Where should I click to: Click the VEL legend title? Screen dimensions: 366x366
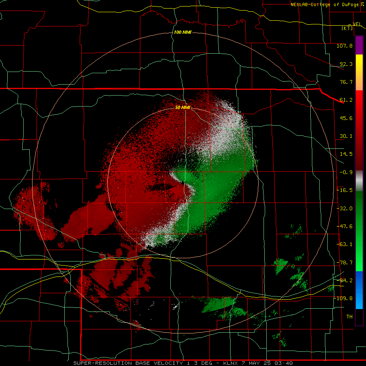[357, 24]
